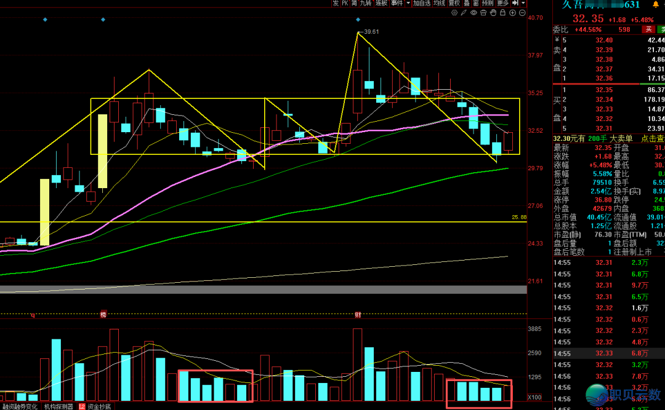Click the 涨停 36.80 value
Screen dimensions: 665x410
(603, 200)
